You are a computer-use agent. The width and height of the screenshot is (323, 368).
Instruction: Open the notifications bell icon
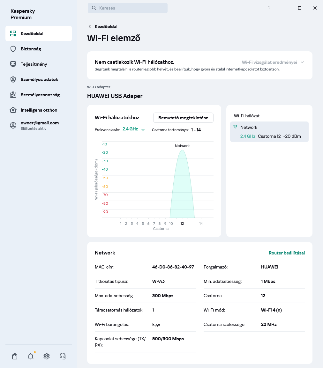click(x=31, y=356)
